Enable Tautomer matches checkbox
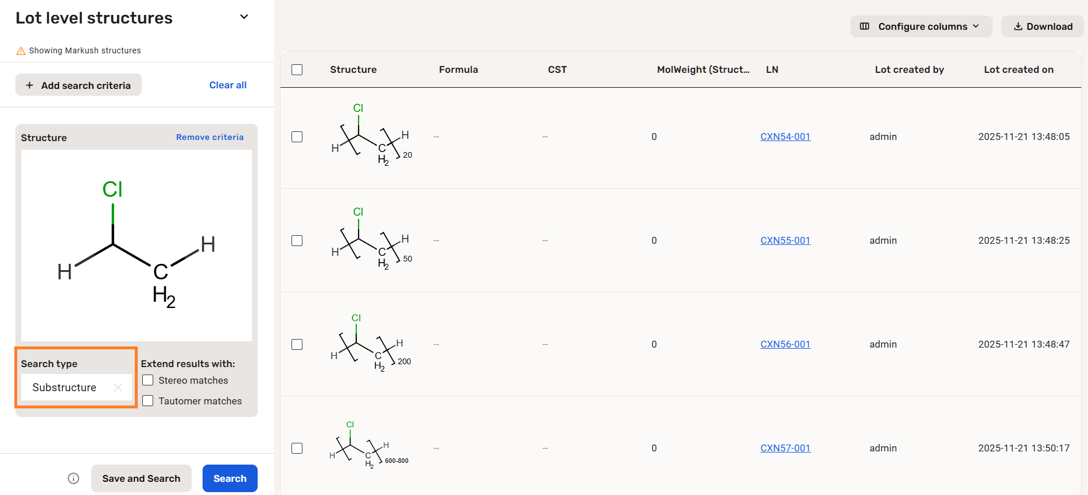Screen dimensions: 1088x495 click(148, 401)
